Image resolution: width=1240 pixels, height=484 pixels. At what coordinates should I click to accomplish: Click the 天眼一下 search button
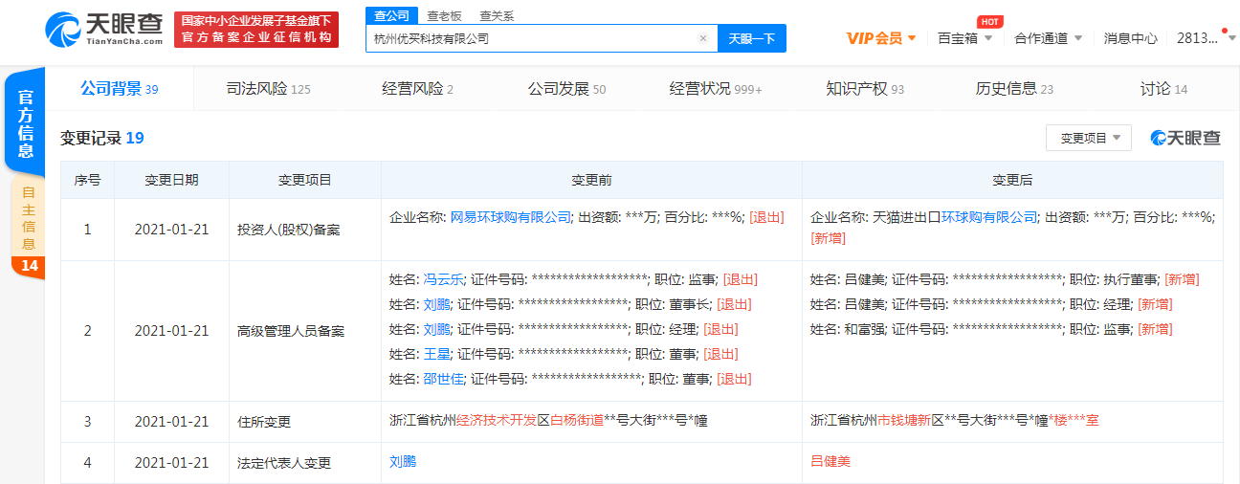coord(751,39)
